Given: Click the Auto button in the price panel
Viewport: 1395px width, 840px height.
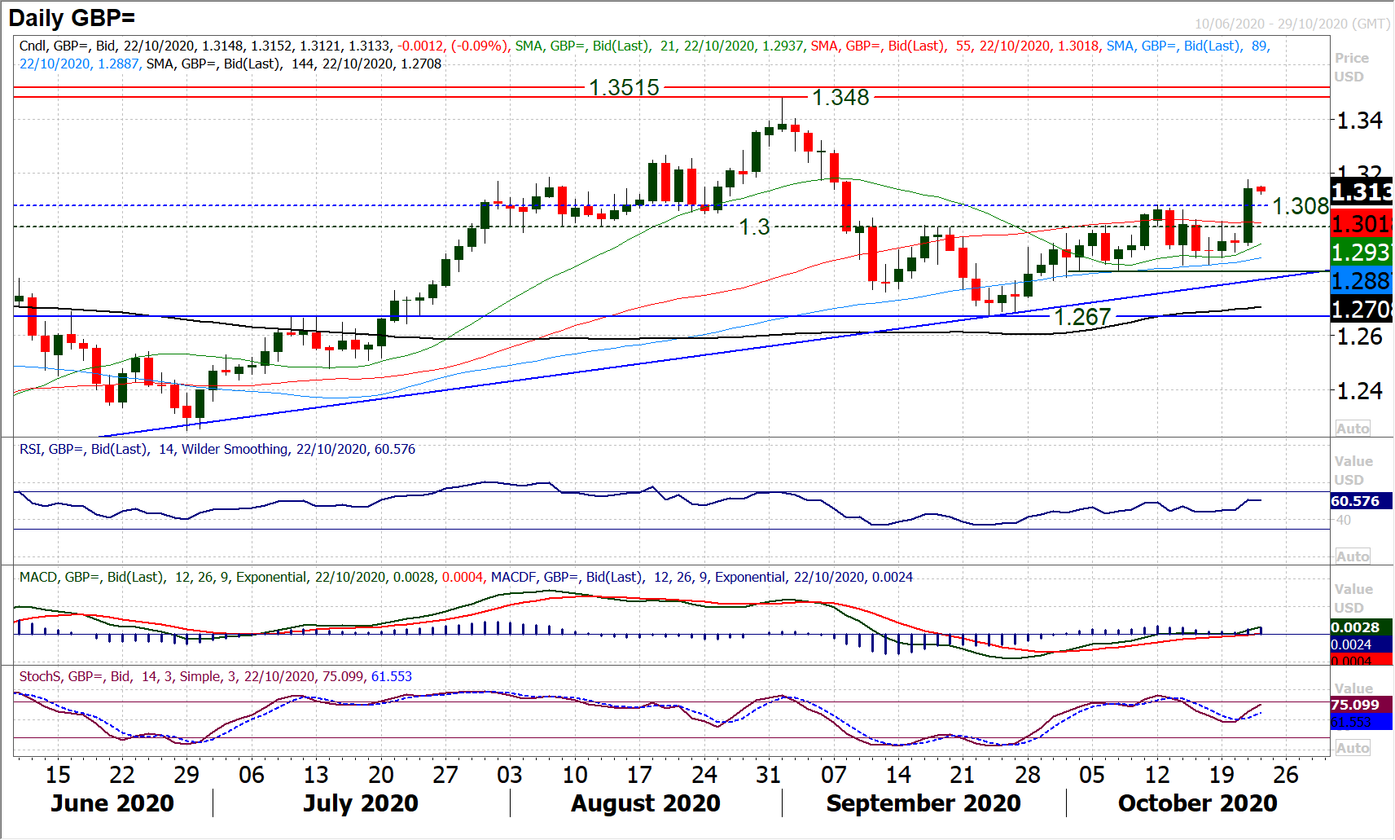Looking at the screenshot, I should (x=1353, y=429).
